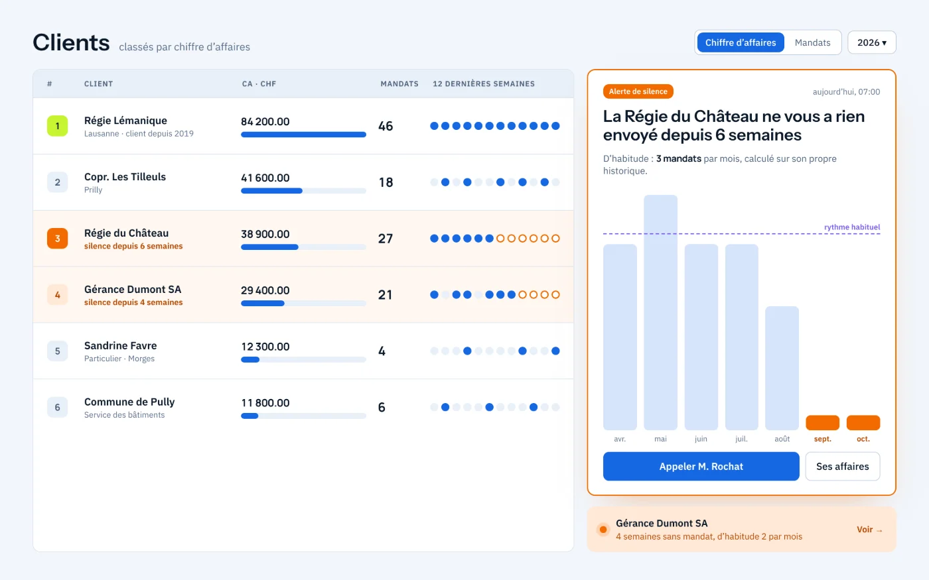Viewport: 929px width, 580px height.
Task: Click the "silence depuis 4 semaines" warning text
Action: tap(133, 302)
